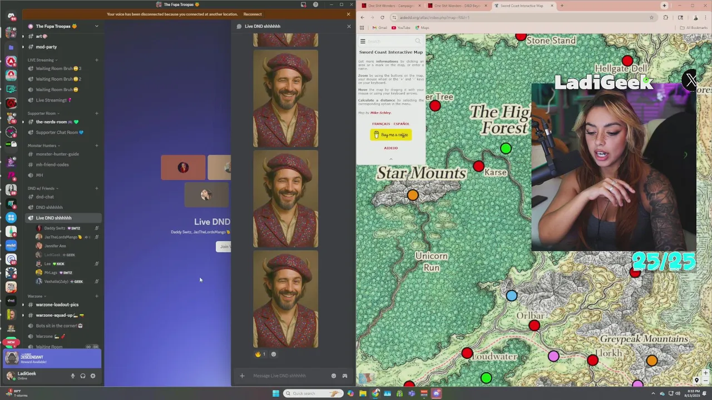Click the plus attach button in message box
The height and width of the screenshot is (400, 712).
click(242, 376)
